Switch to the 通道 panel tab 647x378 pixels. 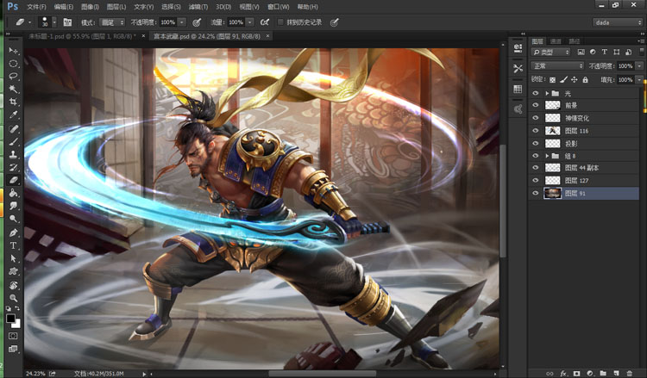[x=556, y=41]
